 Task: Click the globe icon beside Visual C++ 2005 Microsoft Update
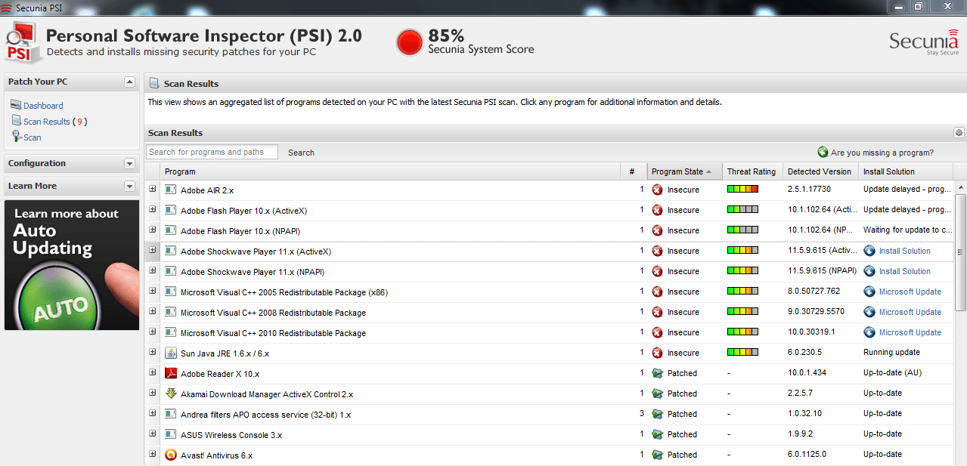click(869, 292)
